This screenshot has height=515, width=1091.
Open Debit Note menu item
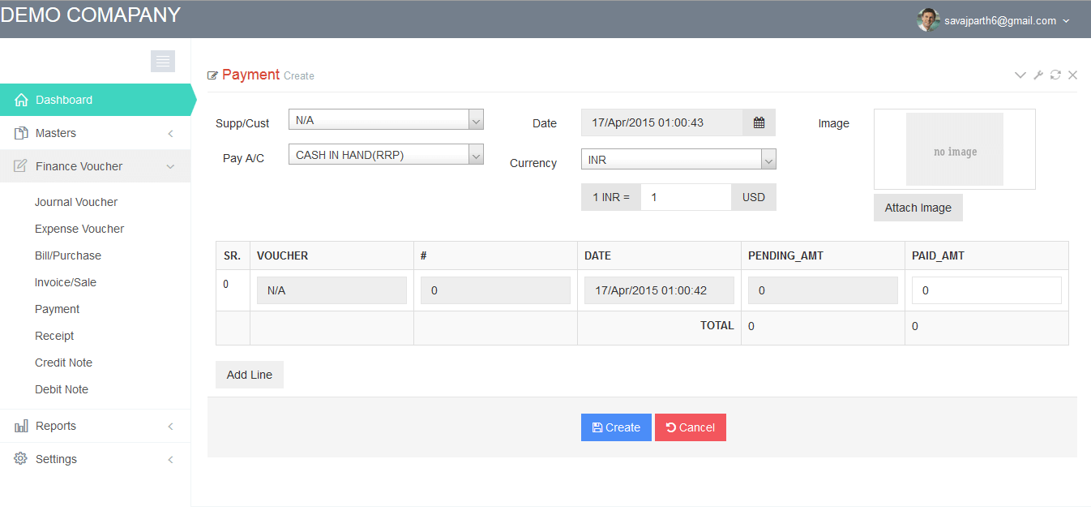(x=62, y=389)
